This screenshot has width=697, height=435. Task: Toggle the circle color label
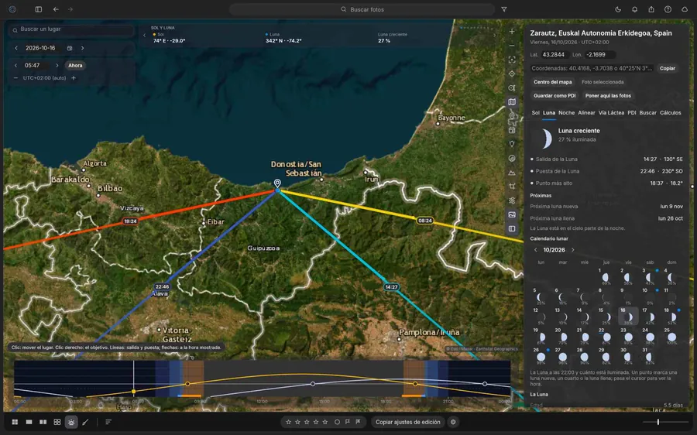click(337, 422)
